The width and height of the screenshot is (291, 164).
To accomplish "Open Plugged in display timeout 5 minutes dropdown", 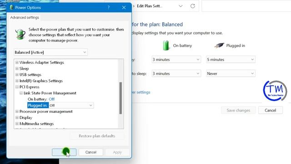I will [x=231, y=60].
